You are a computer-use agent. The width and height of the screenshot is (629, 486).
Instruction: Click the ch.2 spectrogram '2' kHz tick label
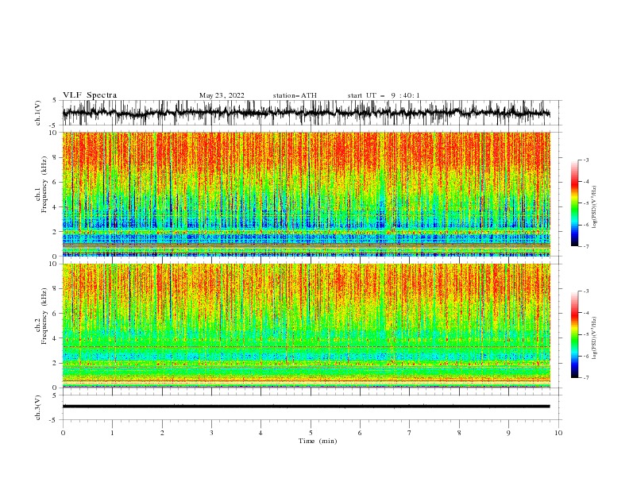click(55, 363)
